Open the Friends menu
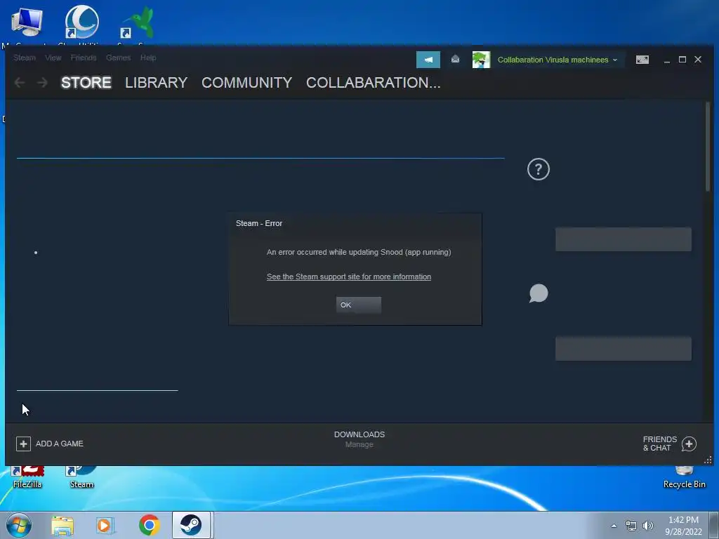719x539 pixels. click(x=84, y=58)
